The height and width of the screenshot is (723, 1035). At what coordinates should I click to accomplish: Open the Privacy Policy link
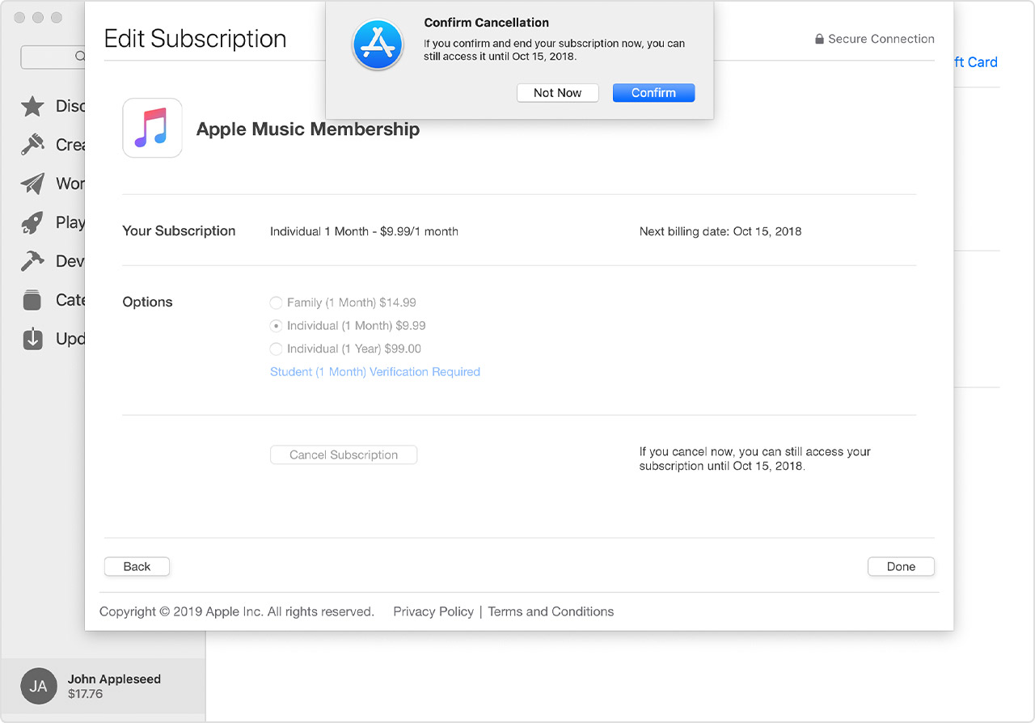tap(433, 611)
